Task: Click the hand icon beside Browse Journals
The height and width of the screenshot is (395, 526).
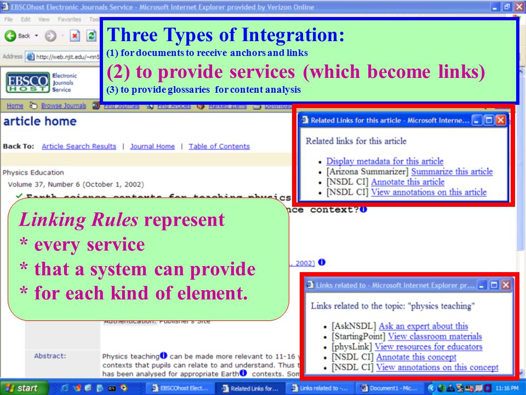Action: click(x=33, y=105)
